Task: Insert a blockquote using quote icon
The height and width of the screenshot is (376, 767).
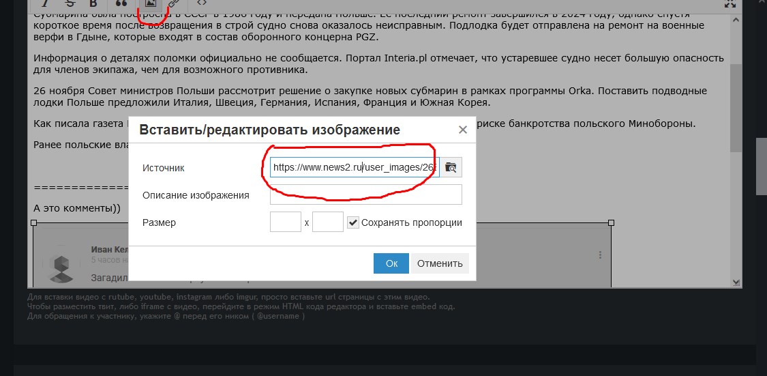Action: pyautogui.click(x=121, y=4)
